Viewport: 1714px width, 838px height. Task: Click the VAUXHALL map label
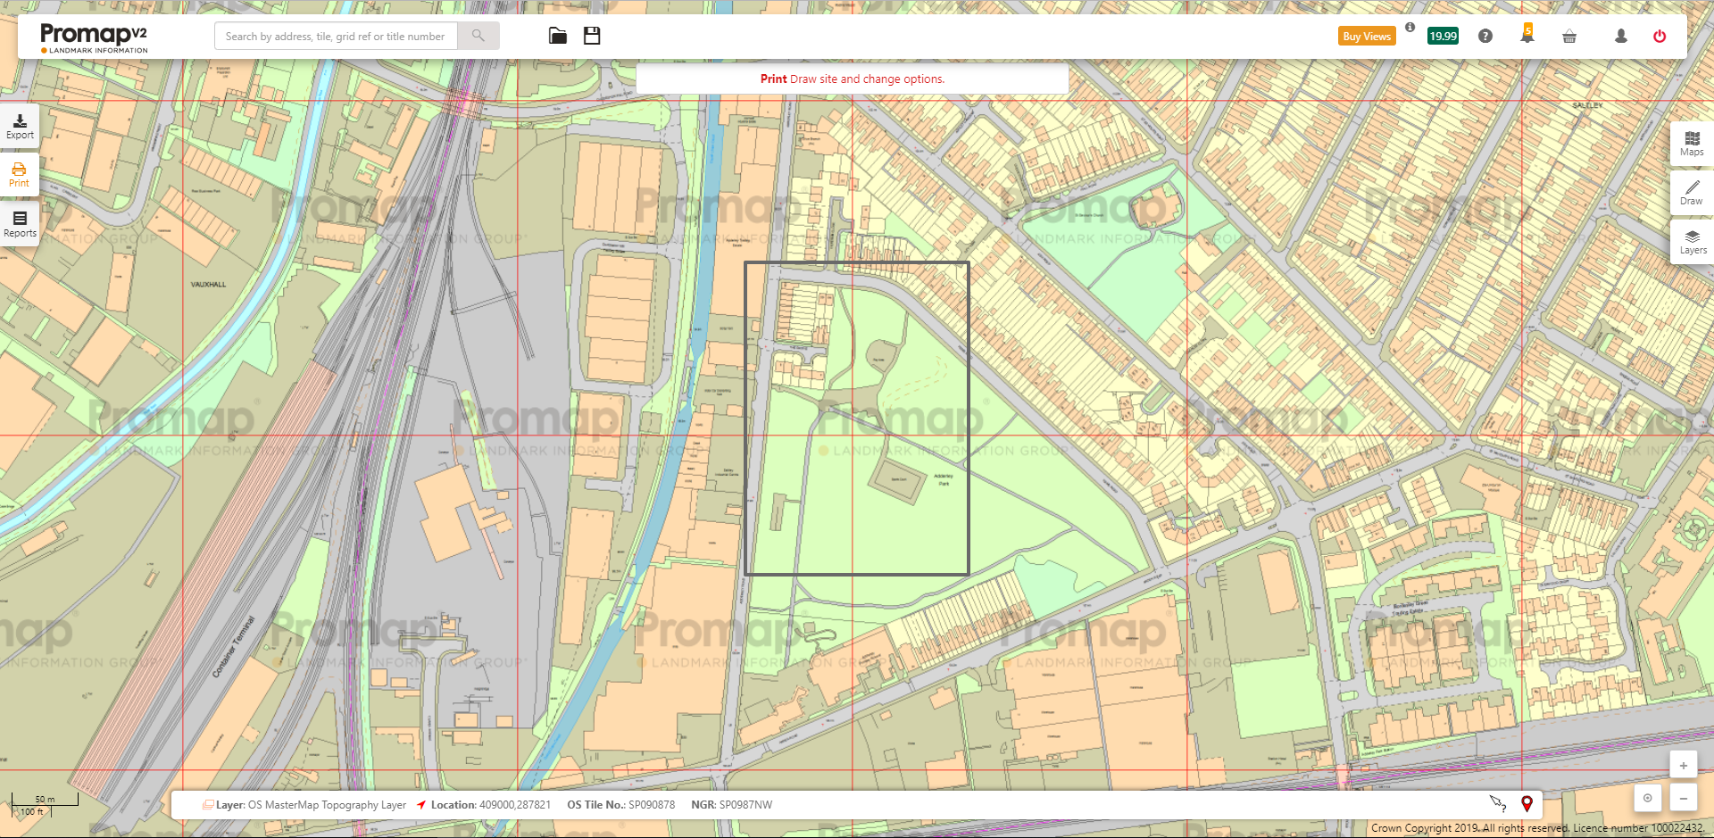click(x=209, y=285)
